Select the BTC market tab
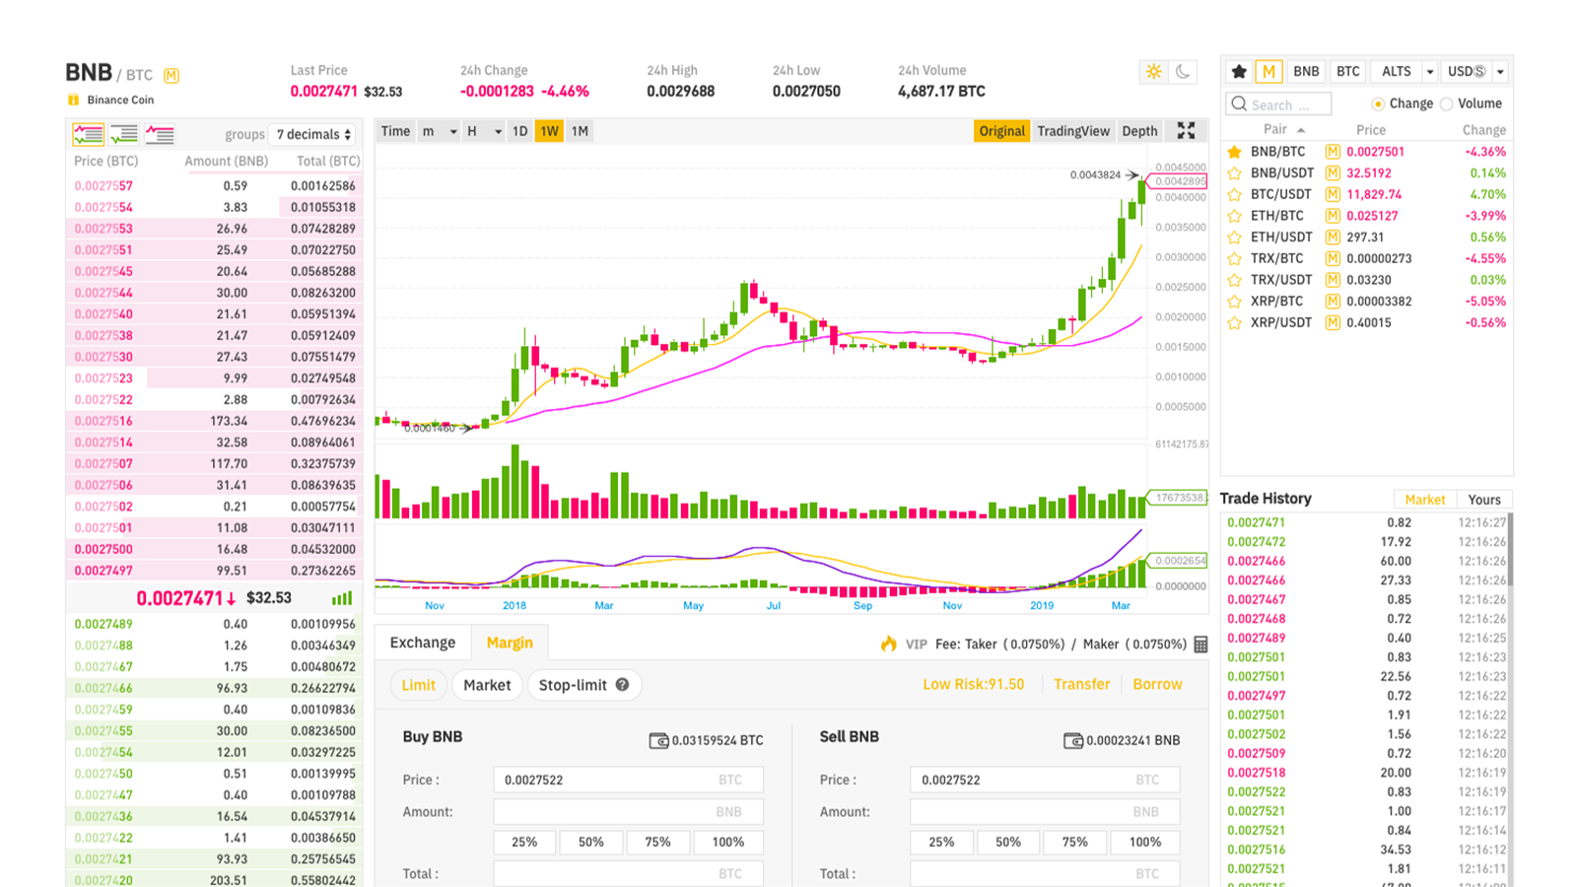 click(1347, 71)
